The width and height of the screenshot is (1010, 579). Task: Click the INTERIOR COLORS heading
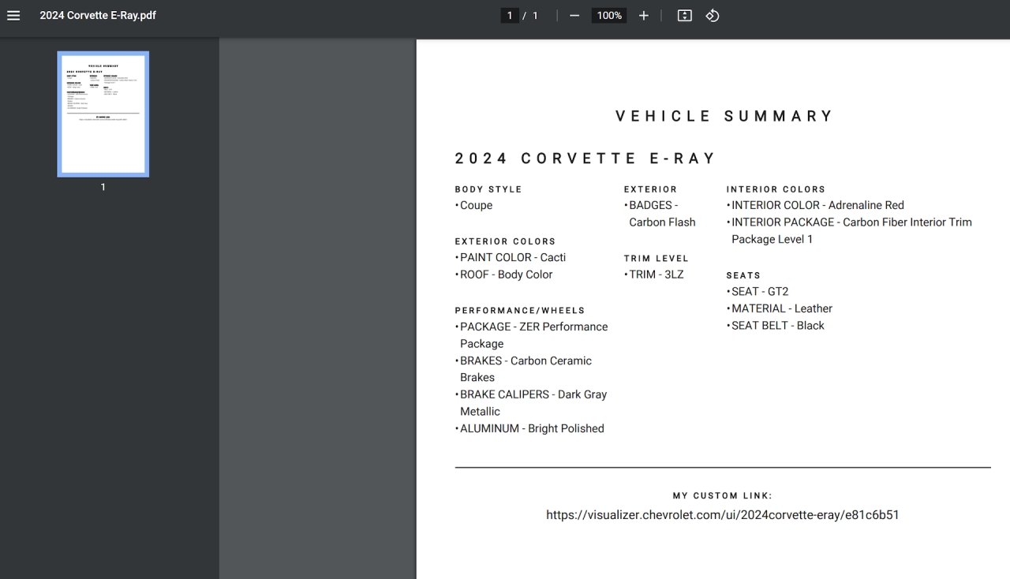(x=776, y=189)
